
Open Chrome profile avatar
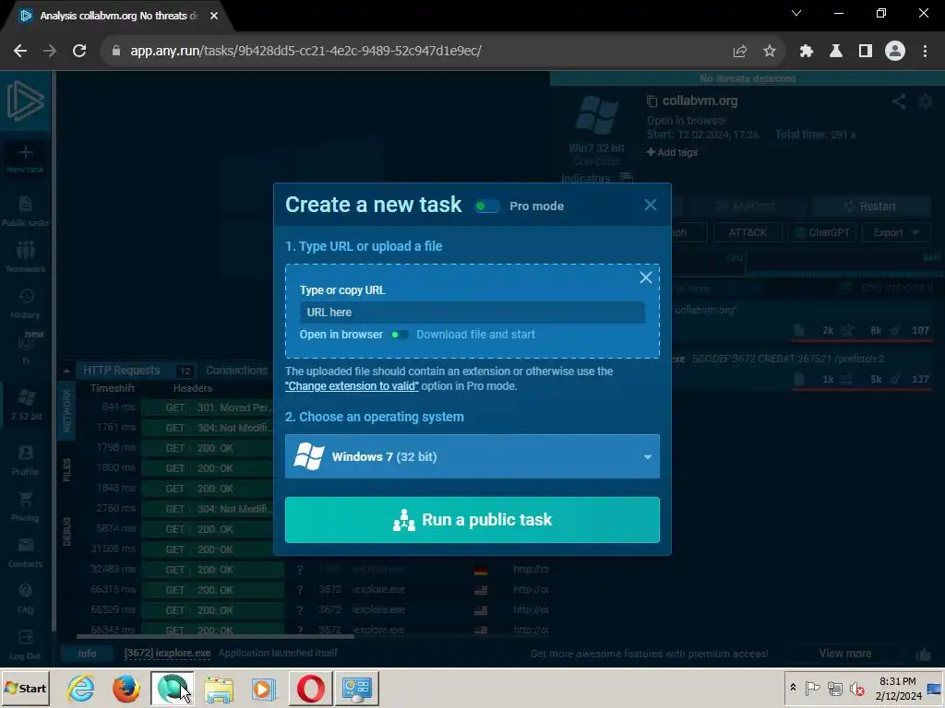(895, 52)
